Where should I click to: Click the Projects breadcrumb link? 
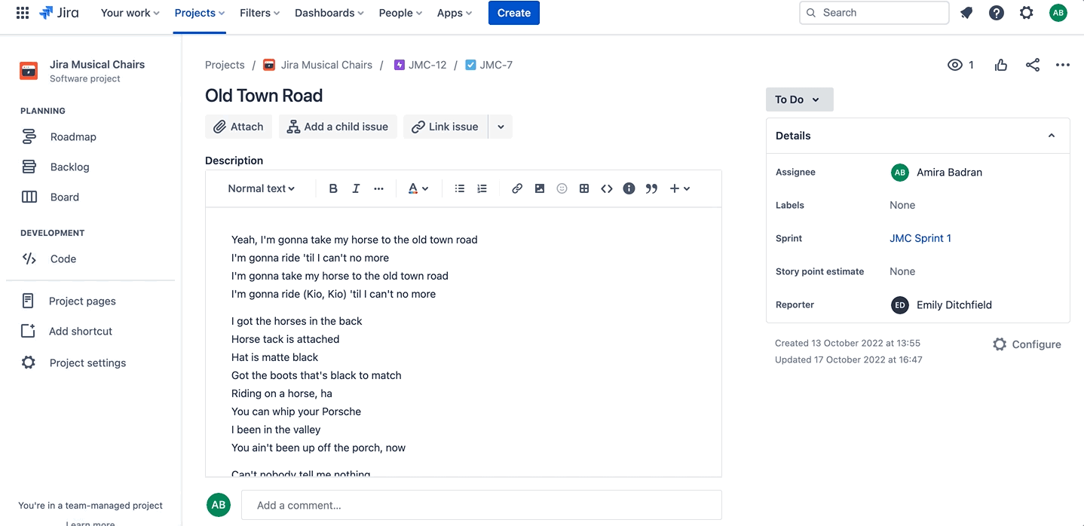pyautogui.click(x=225, y=65)
